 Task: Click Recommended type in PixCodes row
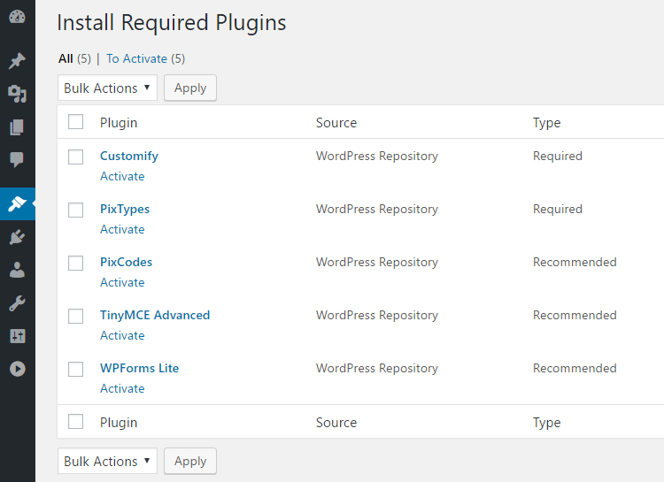coord(575,262)
